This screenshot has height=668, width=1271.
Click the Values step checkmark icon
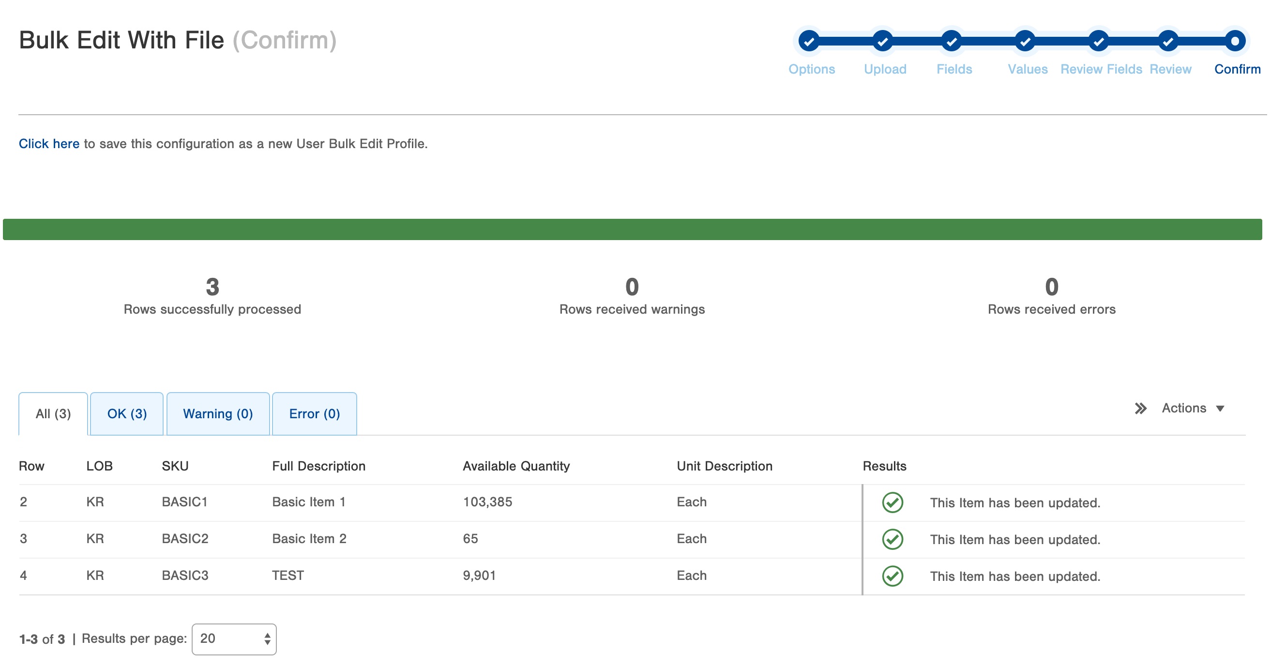point(1025,41)
